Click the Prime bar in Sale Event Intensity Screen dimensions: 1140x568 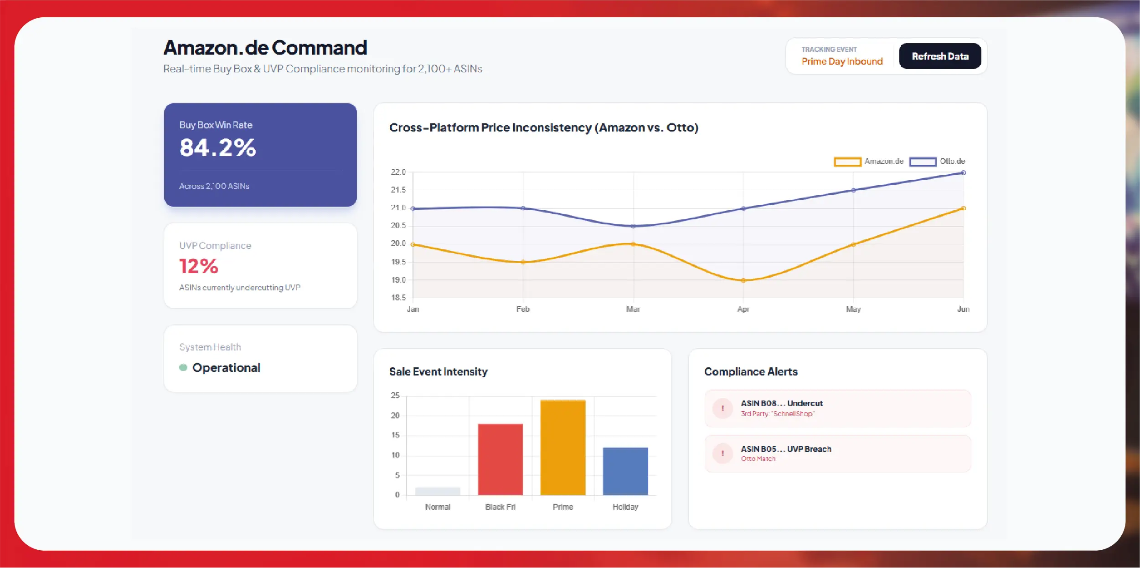tap(563, 447)
